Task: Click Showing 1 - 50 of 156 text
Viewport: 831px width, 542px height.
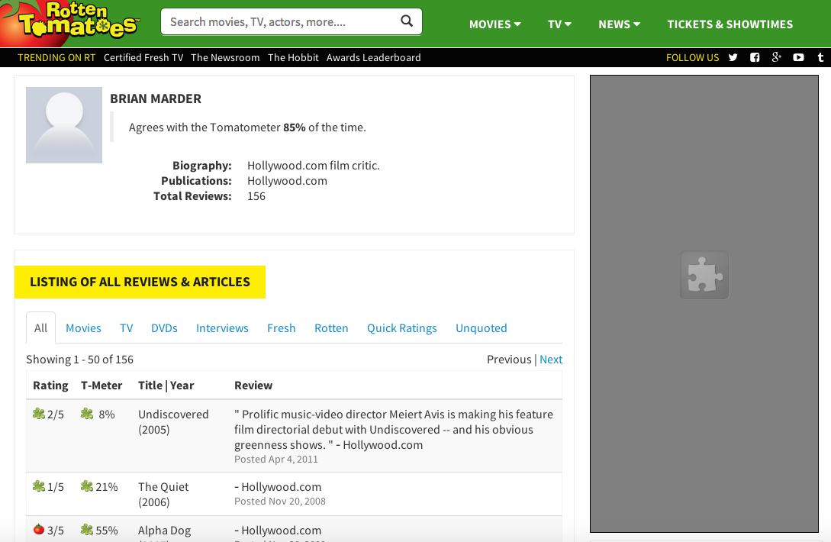Action: click(x=79, y=360)
